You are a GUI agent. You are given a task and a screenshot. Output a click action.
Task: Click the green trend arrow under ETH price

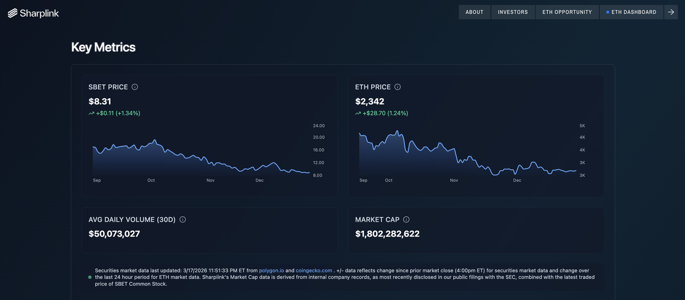tap(358, 113)
